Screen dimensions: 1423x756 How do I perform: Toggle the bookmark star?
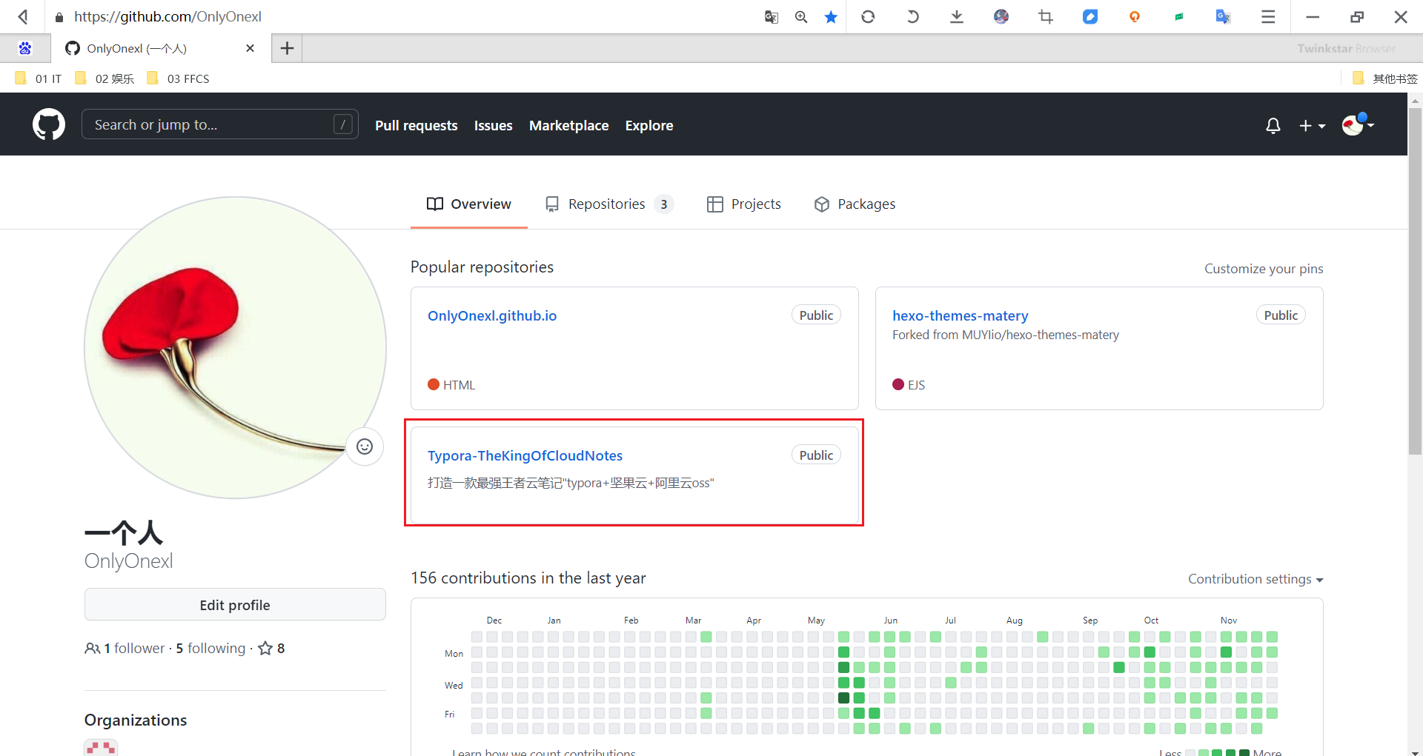pyautogui.click(x=831, y=16)
